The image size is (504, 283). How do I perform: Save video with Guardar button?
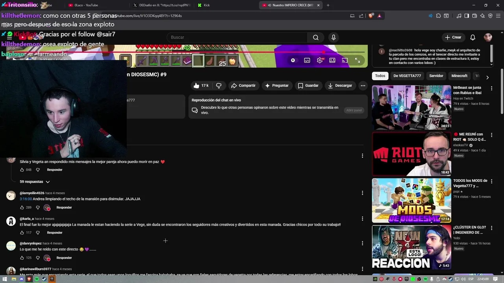point(308,85)
